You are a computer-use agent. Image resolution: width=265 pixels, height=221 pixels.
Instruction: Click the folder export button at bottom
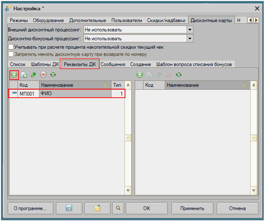(x=98, y=208)
